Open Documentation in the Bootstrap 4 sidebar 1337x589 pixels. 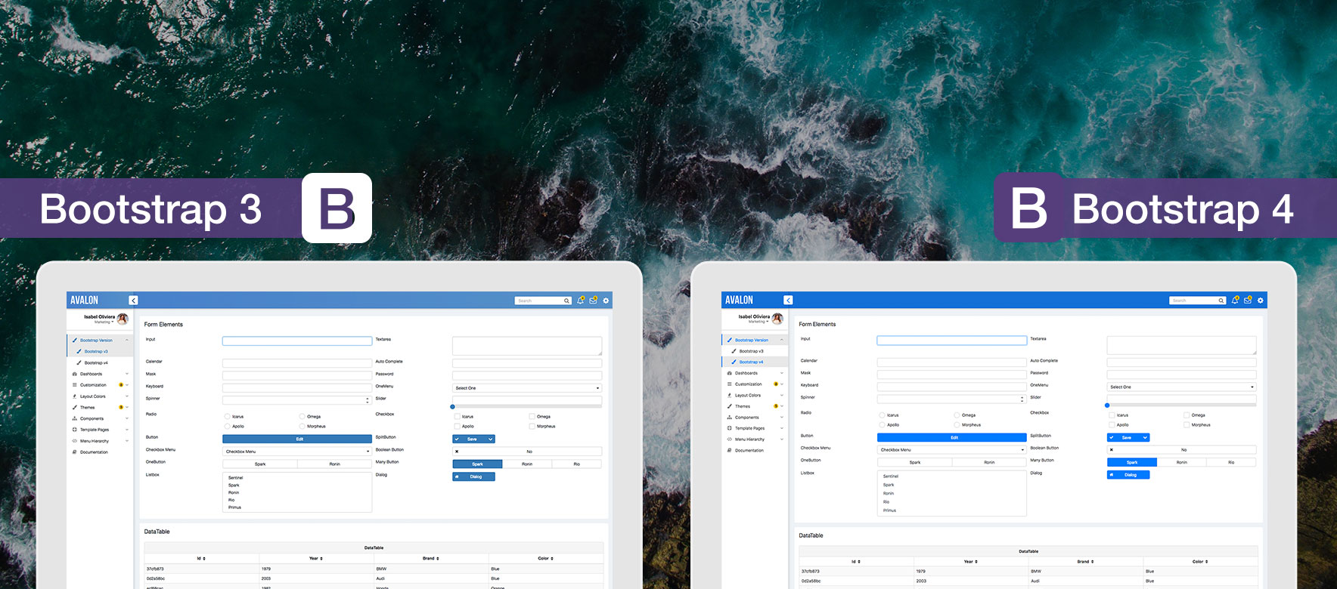pyautogui.click(x=749, y=451)
